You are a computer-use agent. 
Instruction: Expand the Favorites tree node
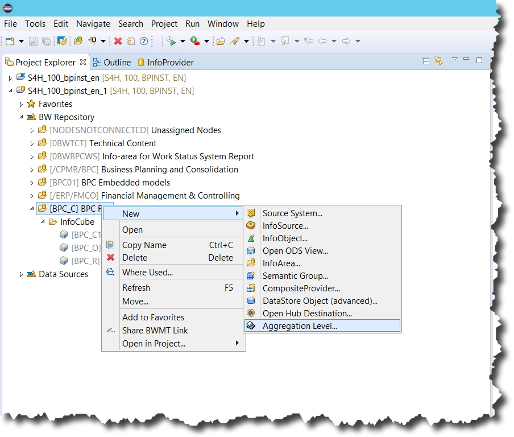(x=22, y=104)
